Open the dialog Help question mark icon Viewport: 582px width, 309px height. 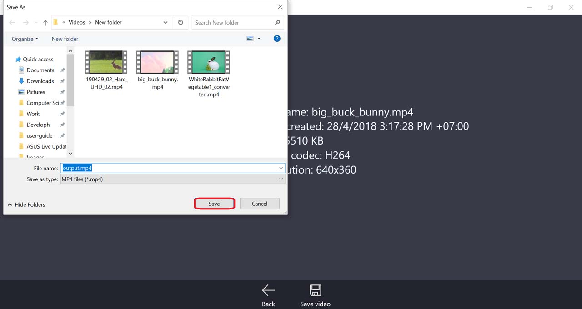tap(277, 39)
